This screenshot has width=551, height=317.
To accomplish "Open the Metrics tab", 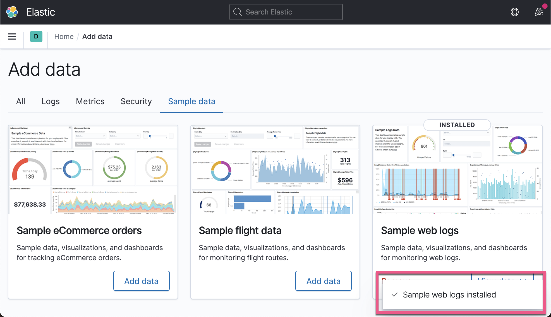I will pos(90,101).
